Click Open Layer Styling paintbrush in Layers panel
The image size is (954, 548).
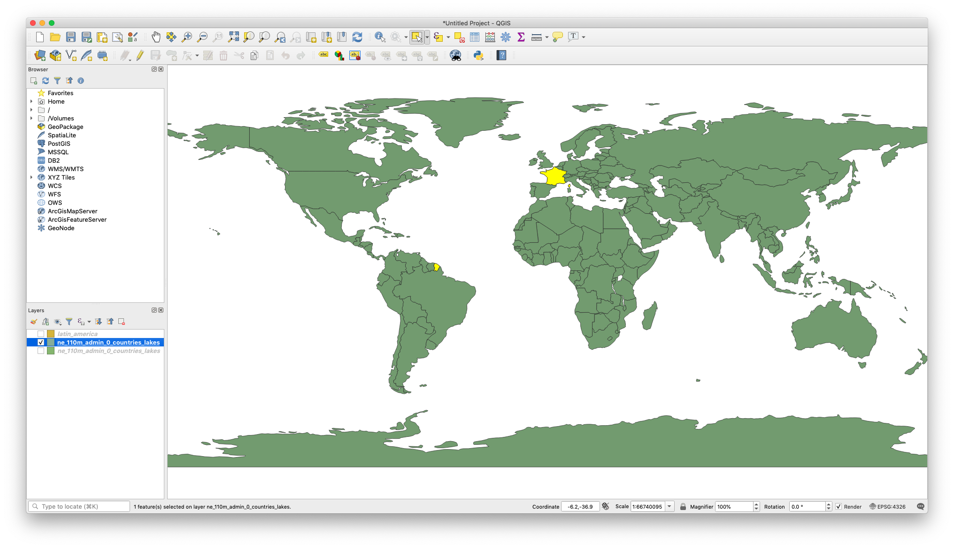tap(34, 322)
